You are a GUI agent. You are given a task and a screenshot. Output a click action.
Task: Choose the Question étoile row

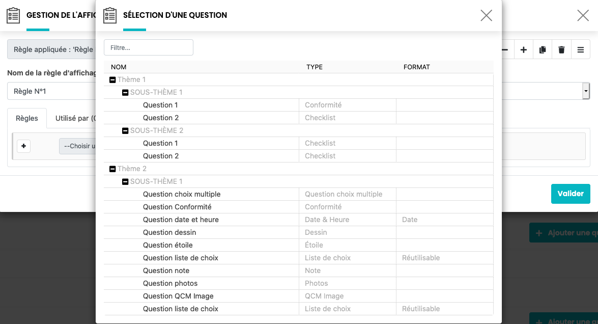coord(167,245)
